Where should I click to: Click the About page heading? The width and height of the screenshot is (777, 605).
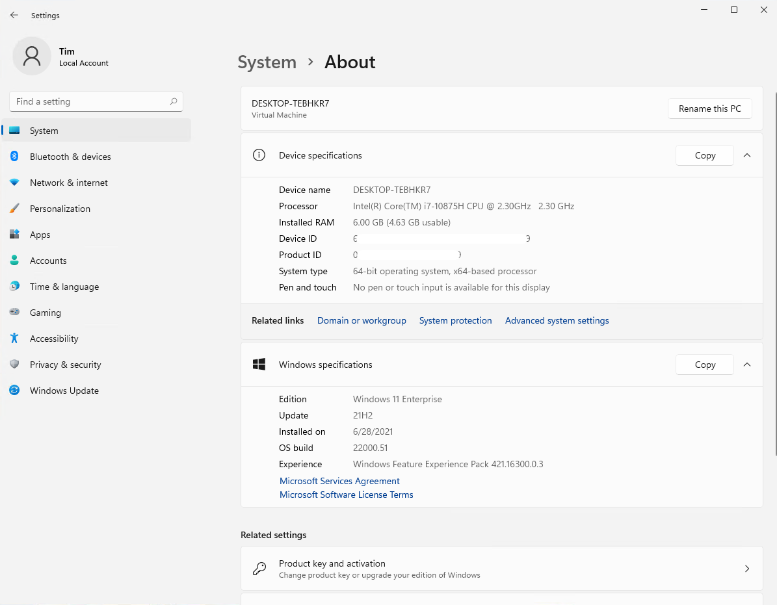[x=350, y=62]
